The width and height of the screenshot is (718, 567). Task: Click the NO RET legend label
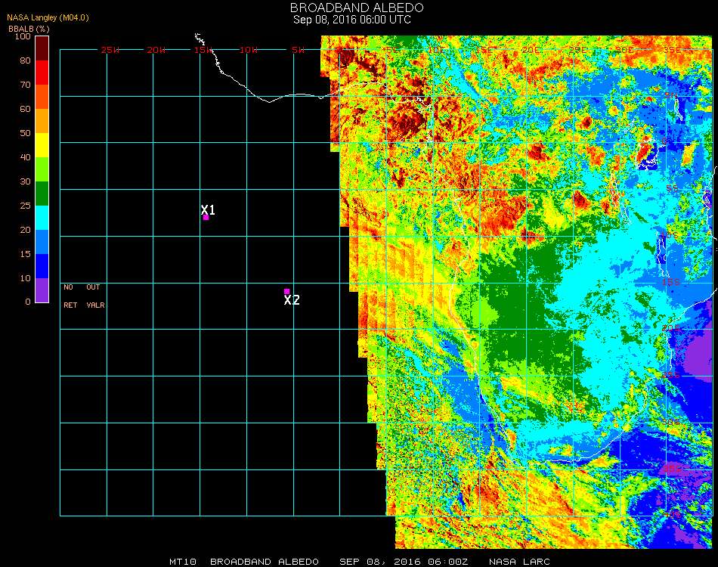pyautogui.click(x=69, y=296)
